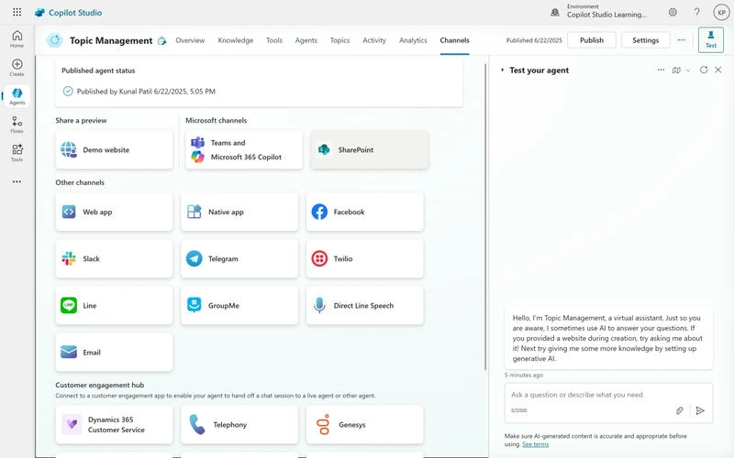Open the Genesys engagement hub card

point(364,424)
